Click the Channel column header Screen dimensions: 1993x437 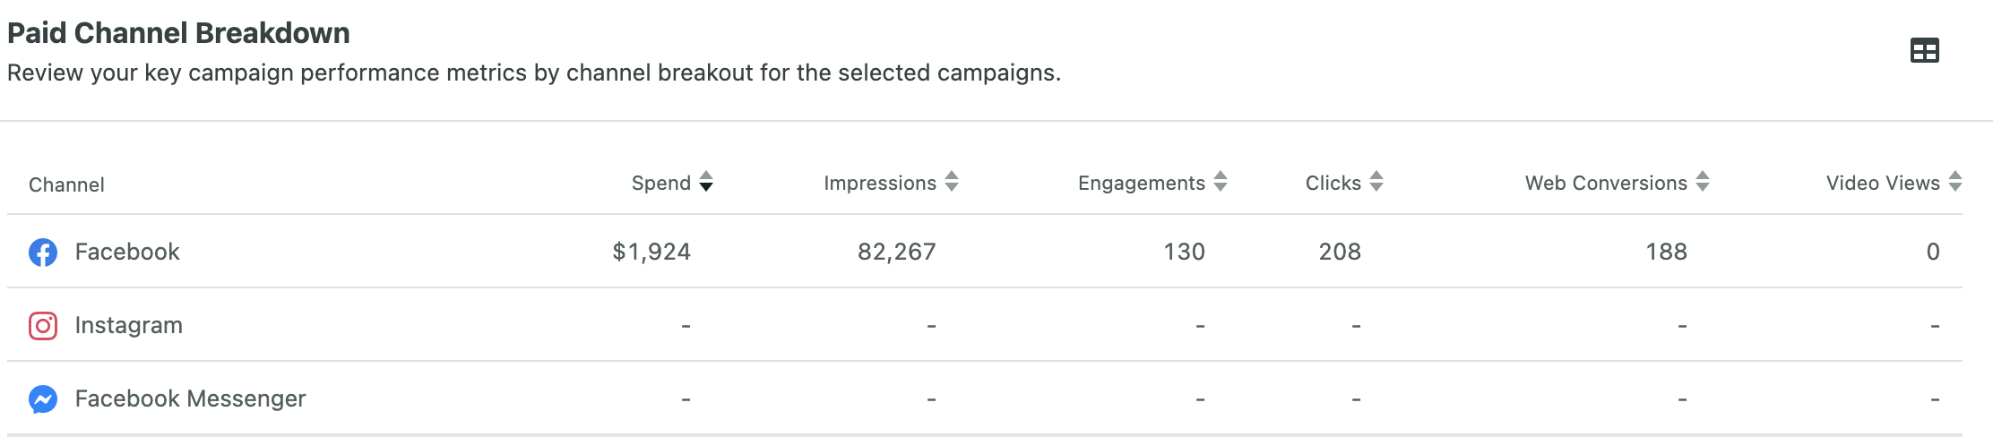66,184
